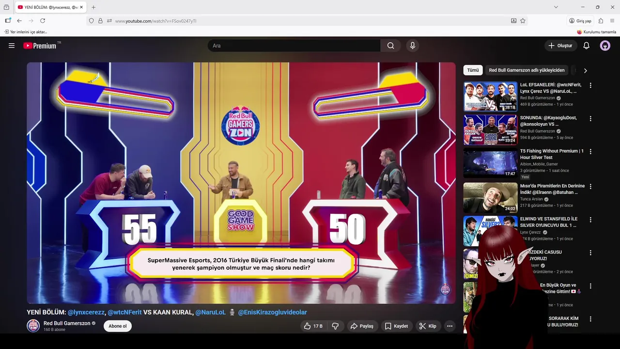Open @wtcNFerit mention in video title

(124, 312)
